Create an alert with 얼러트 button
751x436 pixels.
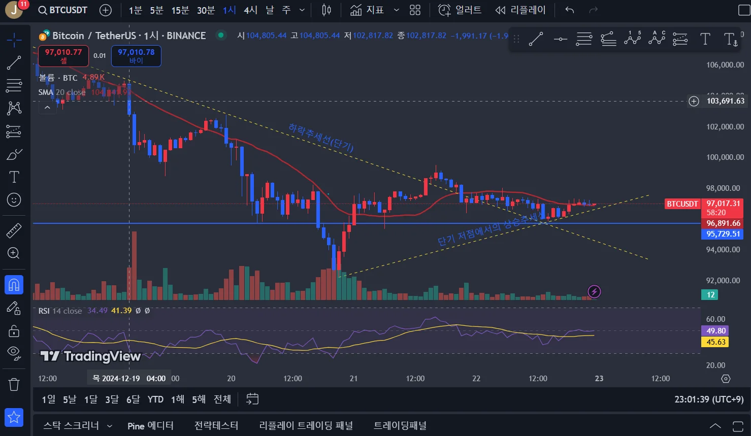point(460,10)
